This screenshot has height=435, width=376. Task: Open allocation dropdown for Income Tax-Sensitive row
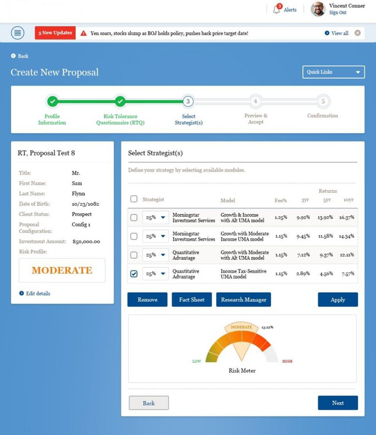click(155, 274)
